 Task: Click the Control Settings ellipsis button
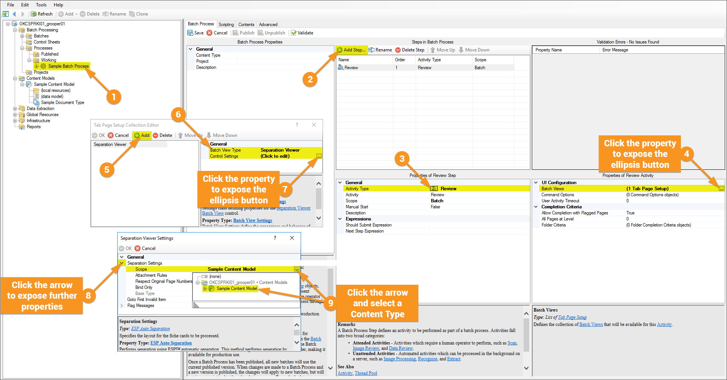(319, 156)
